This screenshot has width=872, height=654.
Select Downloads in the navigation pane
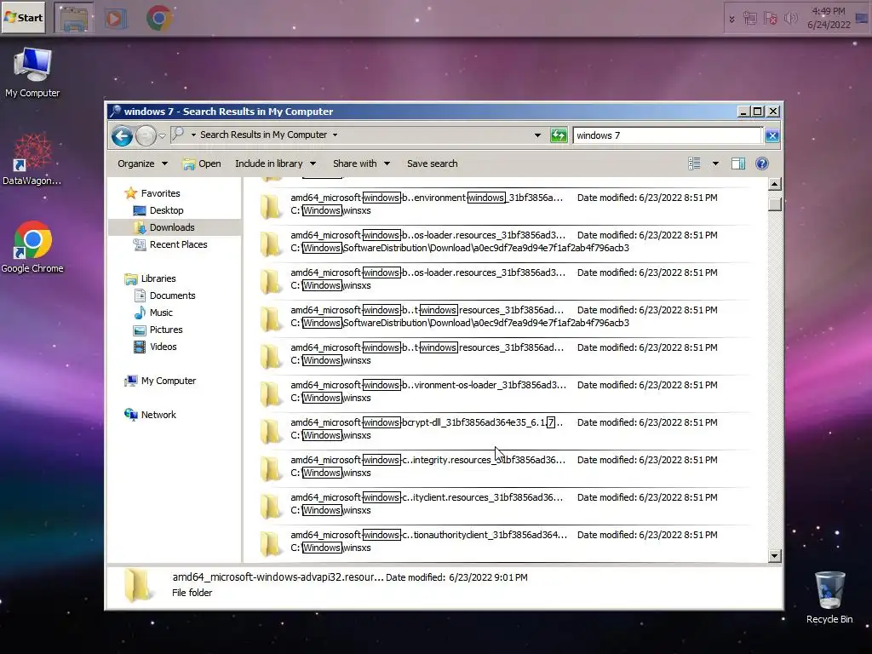(172, 227)
